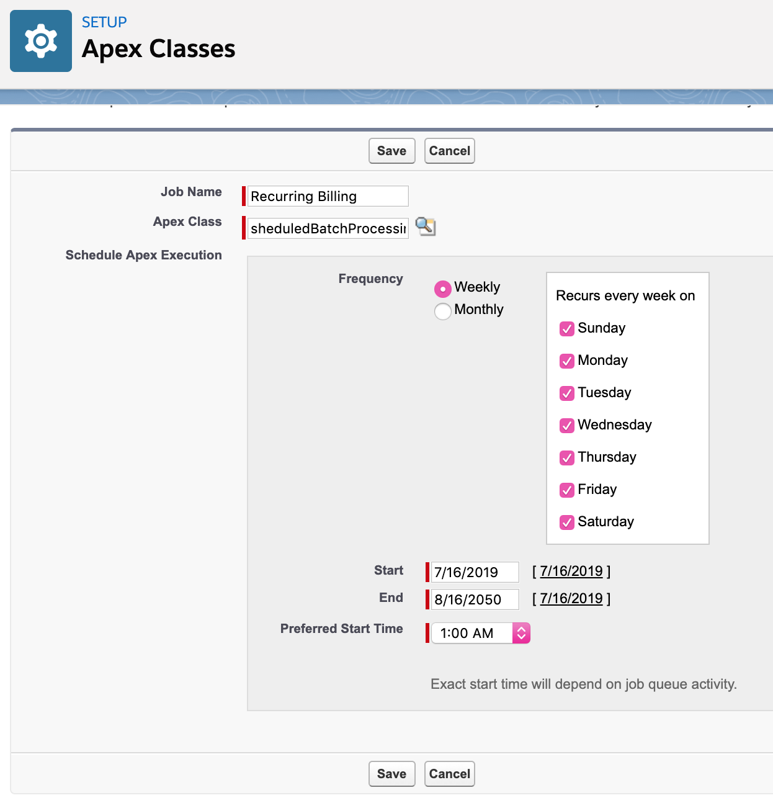773x803 pixels.
Task: Click the bottom Save button
Action: point(392,774)
